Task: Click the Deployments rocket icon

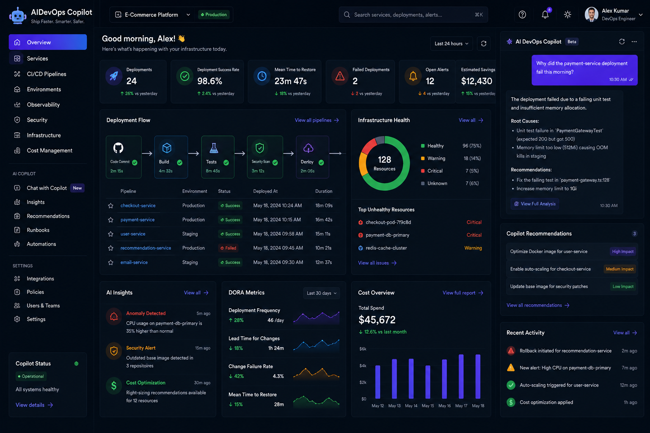Action: click(x=114, y=76)
